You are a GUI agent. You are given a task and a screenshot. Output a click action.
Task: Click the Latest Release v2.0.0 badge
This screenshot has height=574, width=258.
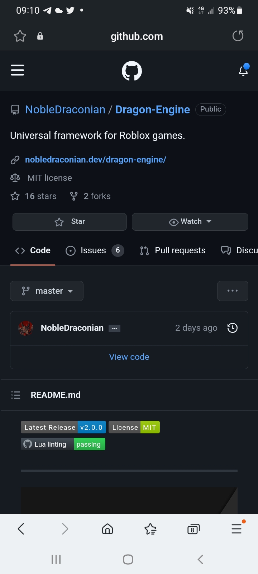[63, 427]
